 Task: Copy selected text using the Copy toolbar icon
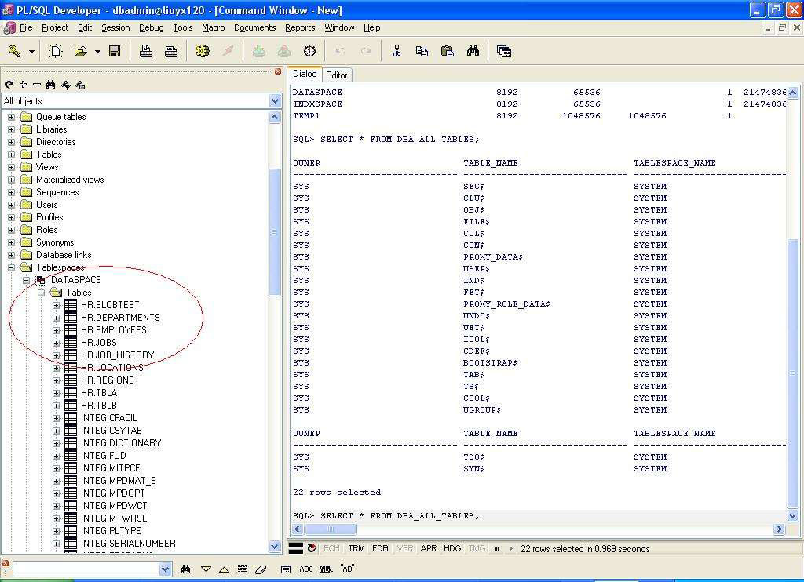[x=422, y=52]
